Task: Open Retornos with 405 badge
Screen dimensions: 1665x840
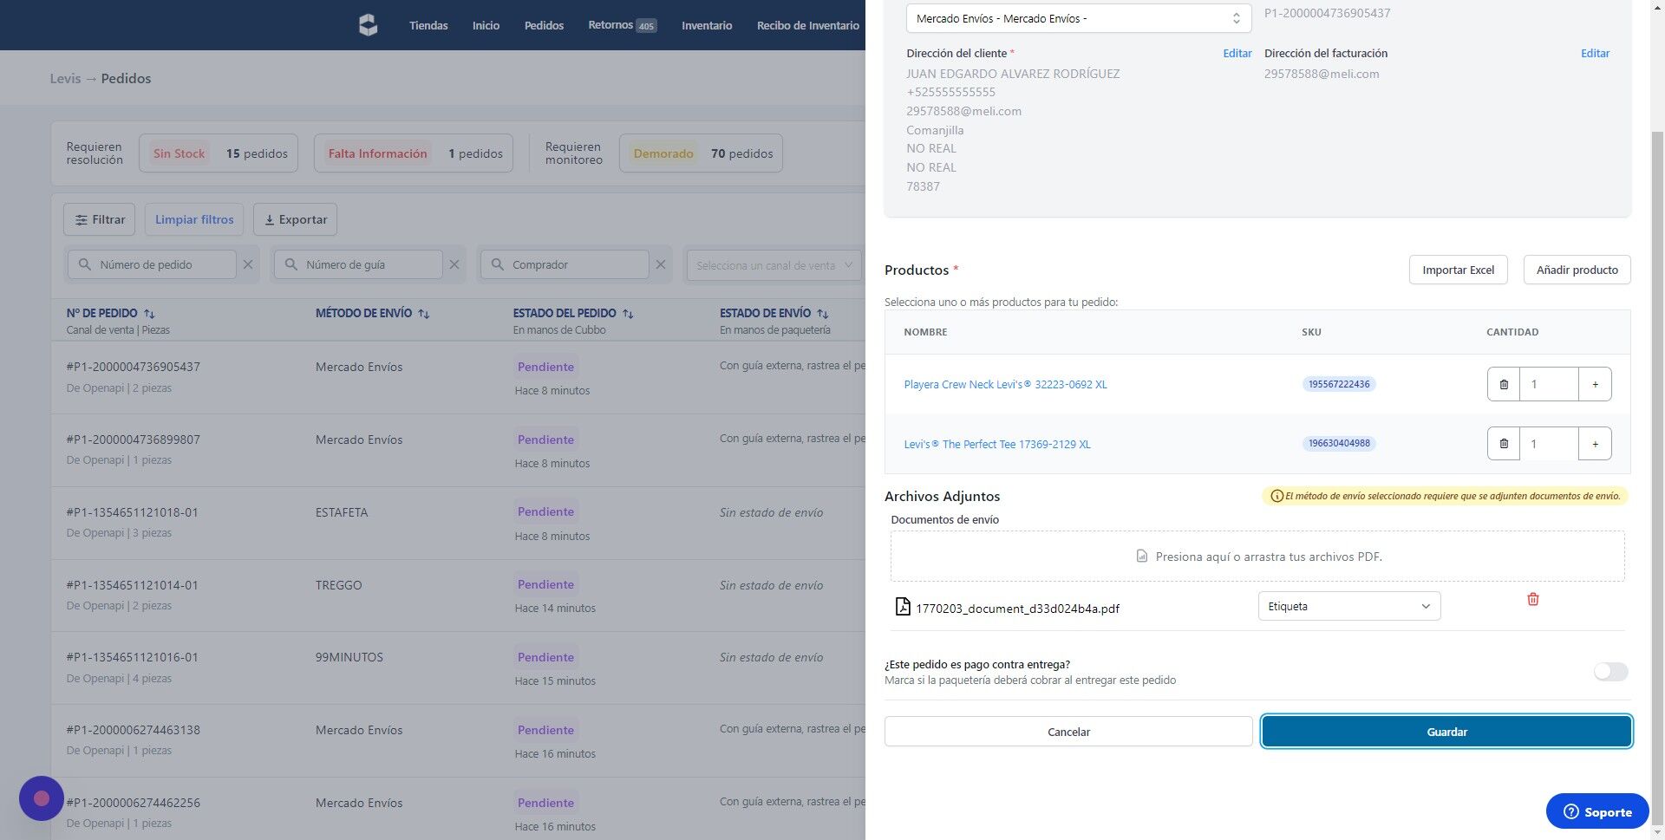Action: pyautogui.click(x=622, y=25)
